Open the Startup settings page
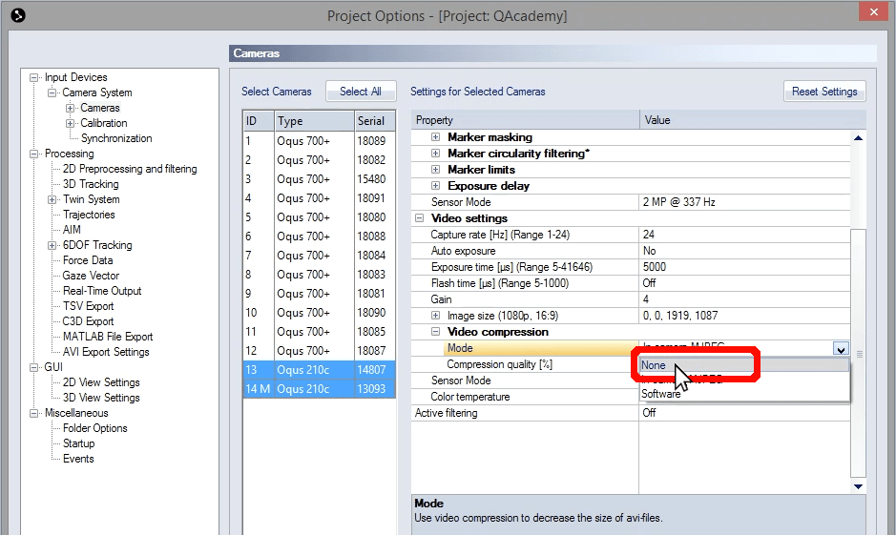Viewport: 896px width, 535px height. (78, 443)
